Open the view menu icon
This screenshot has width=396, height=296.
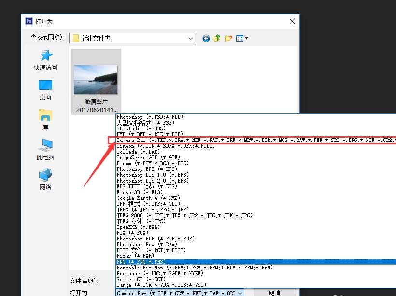240,38
